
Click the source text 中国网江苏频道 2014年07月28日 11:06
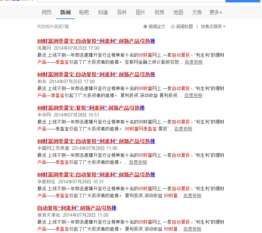click(77, 148)
